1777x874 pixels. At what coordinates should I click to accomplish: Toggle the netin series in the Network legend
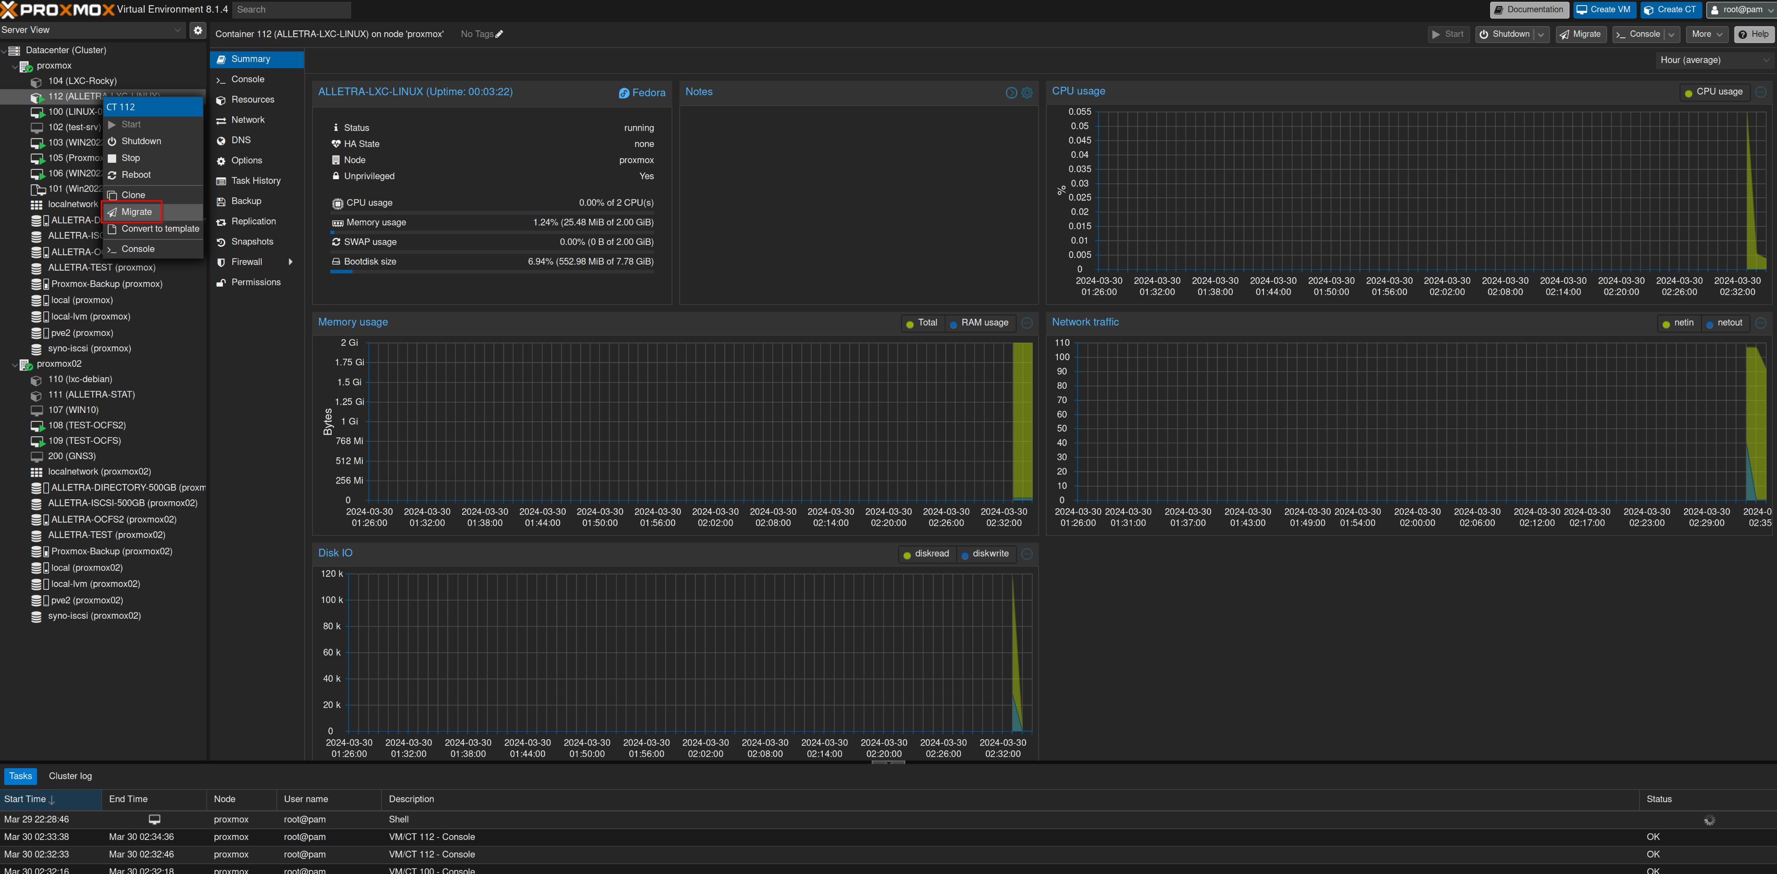[x=1678, y=323]
